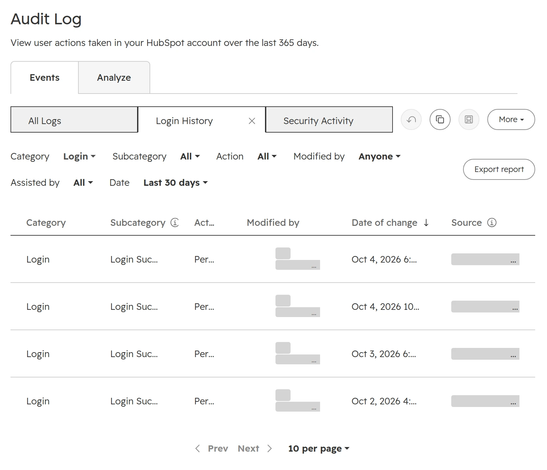This screenshot has height=470, width=547.
Task: Click the Oct 4, 2026 6:... date cell
Action: click(384, 259)
